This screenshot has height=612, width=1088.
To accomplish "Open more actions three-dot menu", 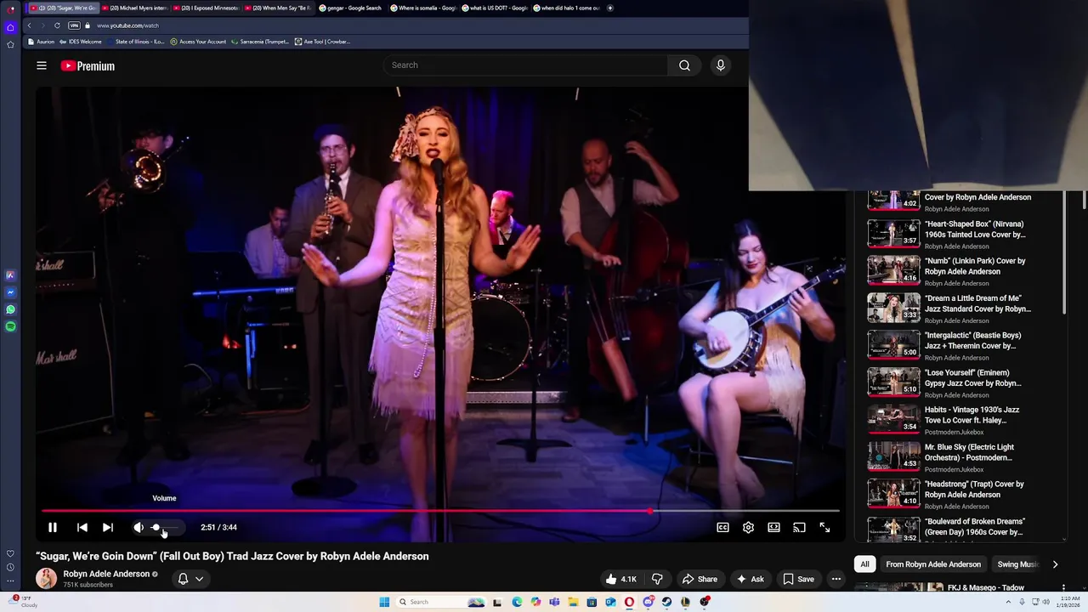I will [x=836, y=579].
